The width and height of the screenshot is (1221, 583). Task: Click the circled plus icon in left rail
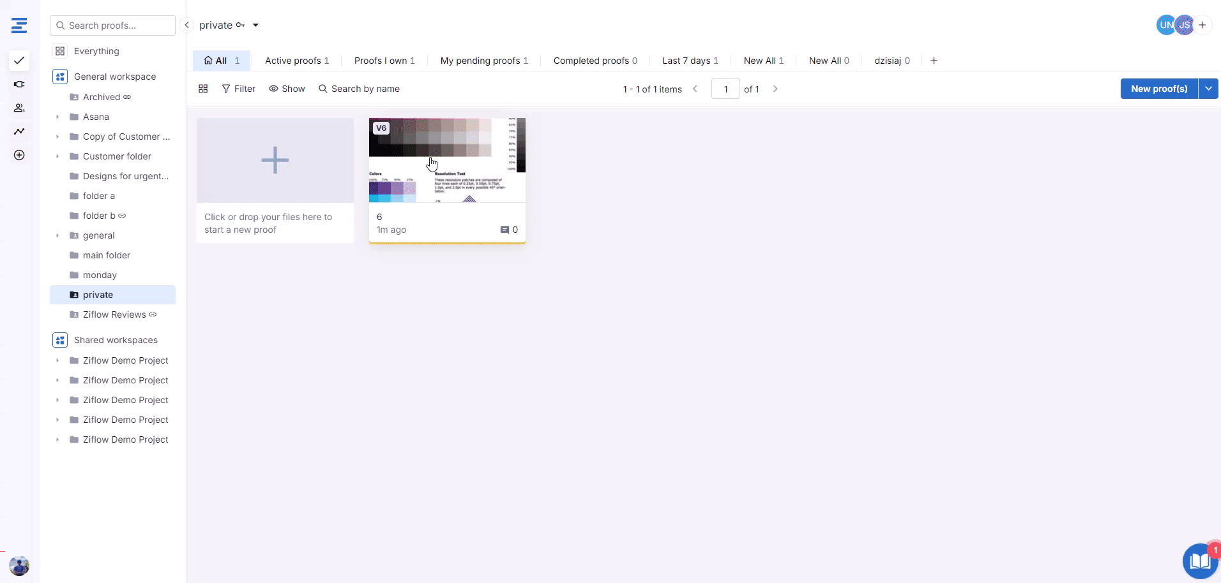(19, 155)
